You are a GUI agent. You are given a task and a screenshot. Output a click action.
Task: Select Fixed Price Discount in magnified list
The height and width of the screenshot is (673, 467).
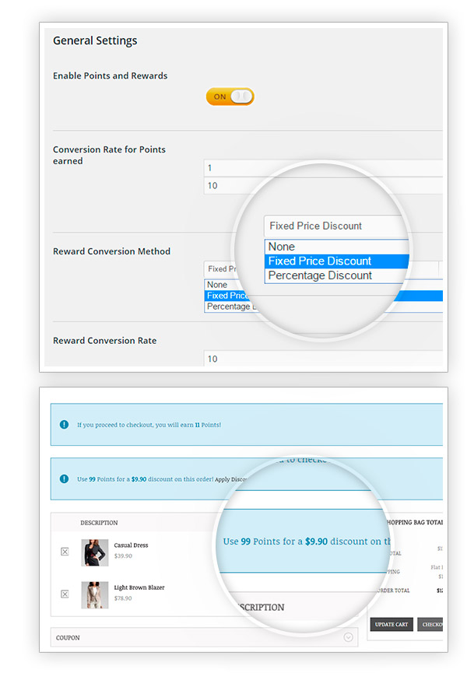click(x=336, y=261)
